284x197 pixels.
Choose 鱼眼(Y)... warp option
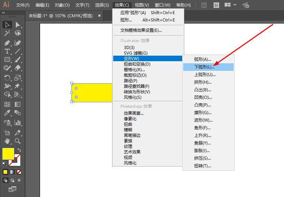[208, 143]
